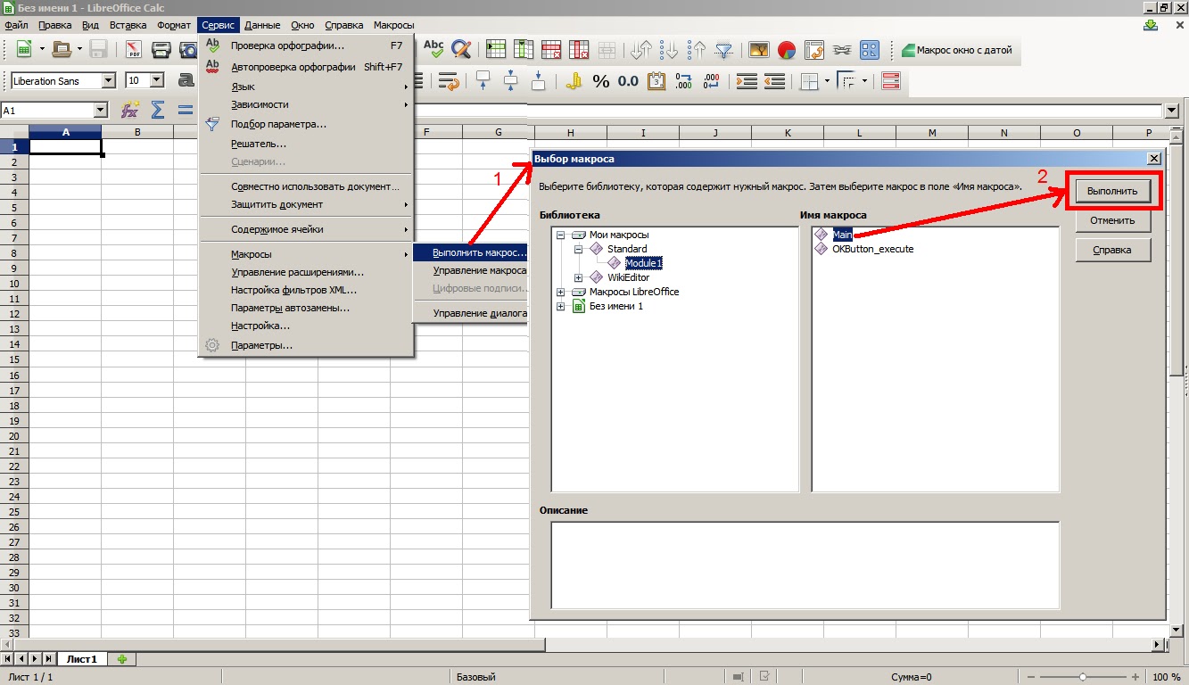This screenshot has height=685, width=1189.
Task: Open the Данные menu
Action: coord(262,24)
